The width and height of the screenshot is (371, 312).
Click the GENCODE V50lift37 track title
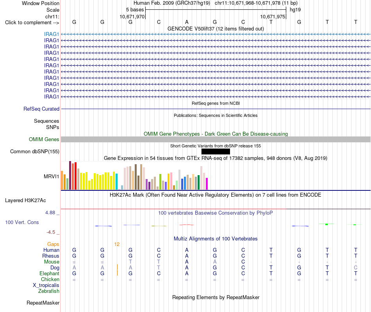(216, 29)
